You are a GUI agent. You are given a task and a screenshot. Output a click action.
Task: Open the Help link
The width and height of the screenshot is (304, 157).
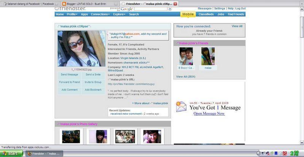pyautogui.click(x=231, y=8)
